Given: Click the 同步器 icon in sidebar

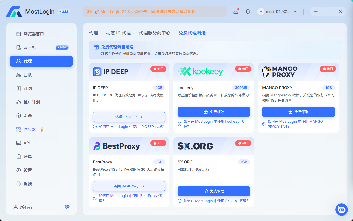Looking at the screenshot, I should tap(19, 129).
